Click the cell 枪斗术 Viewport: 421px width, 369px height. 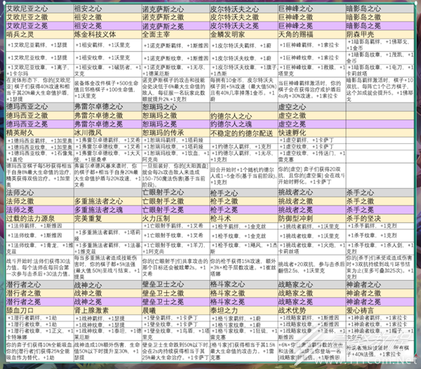point(243,218)
